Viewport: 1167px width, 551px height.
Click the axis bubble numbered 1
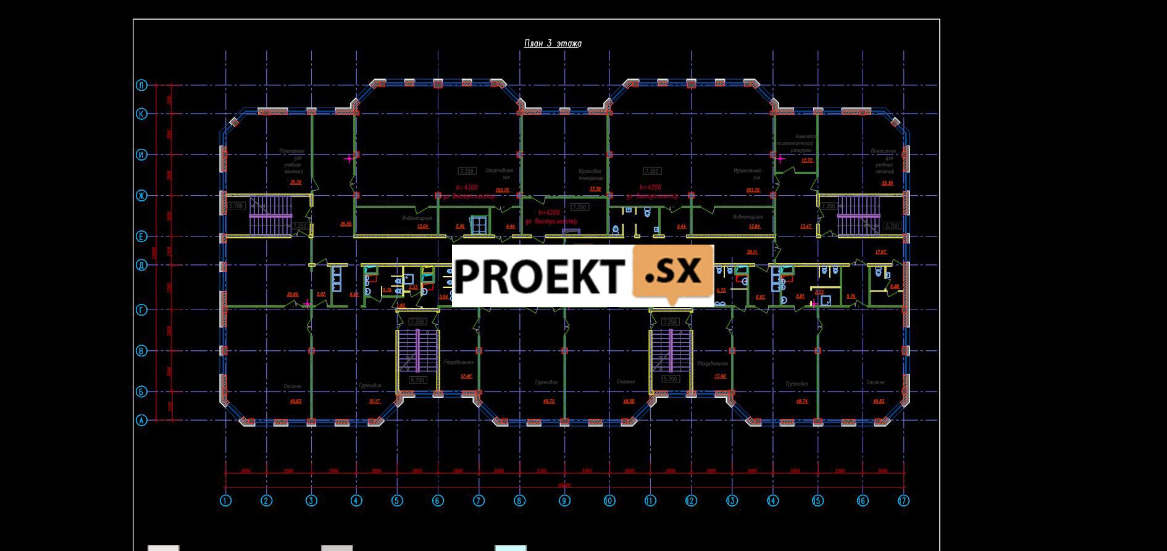225,500
